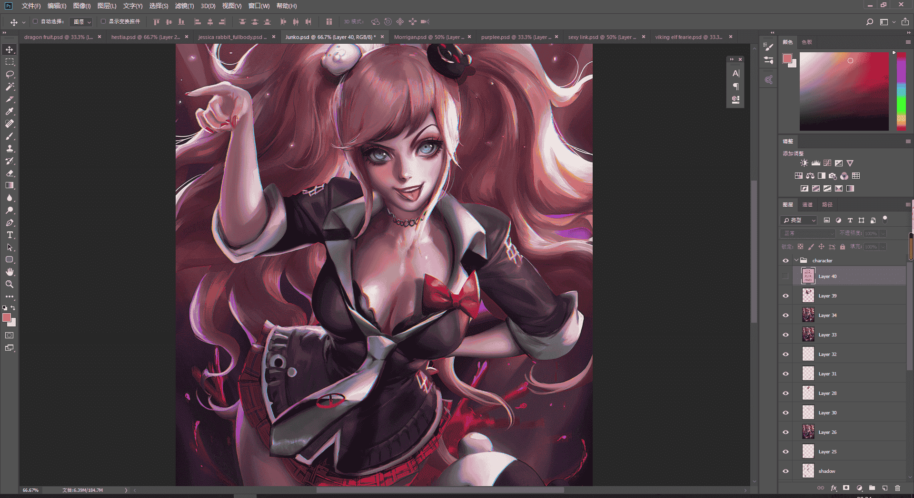914x498 pixels.
Task: Enable show transform controls checkbox
Action: 103,21
